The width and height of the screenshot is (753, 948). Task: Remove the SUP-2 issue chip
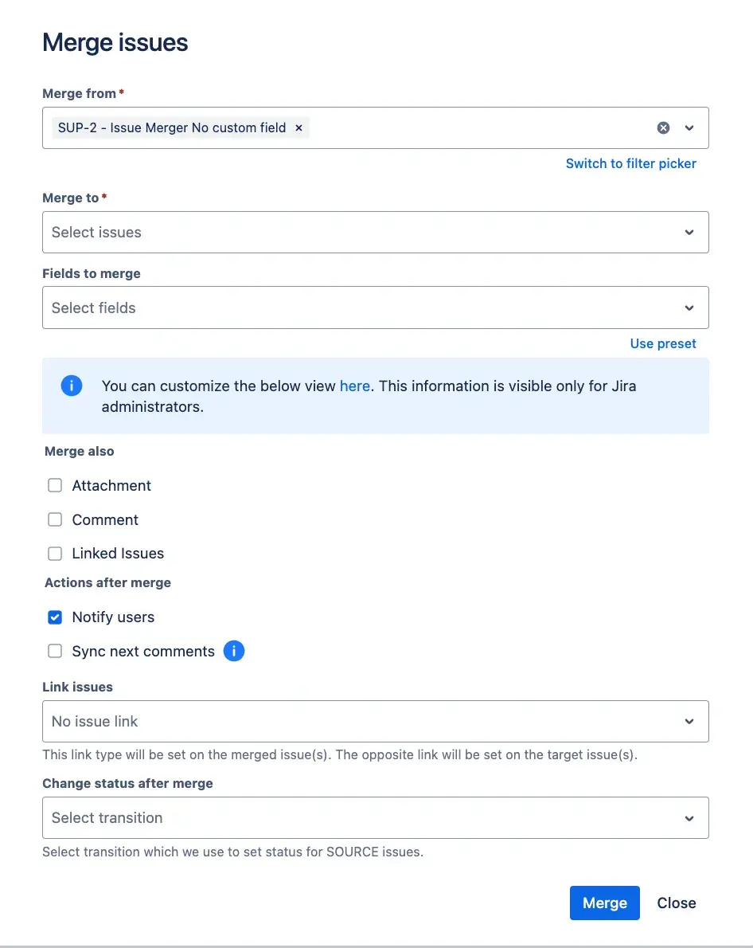coord(298,128)
